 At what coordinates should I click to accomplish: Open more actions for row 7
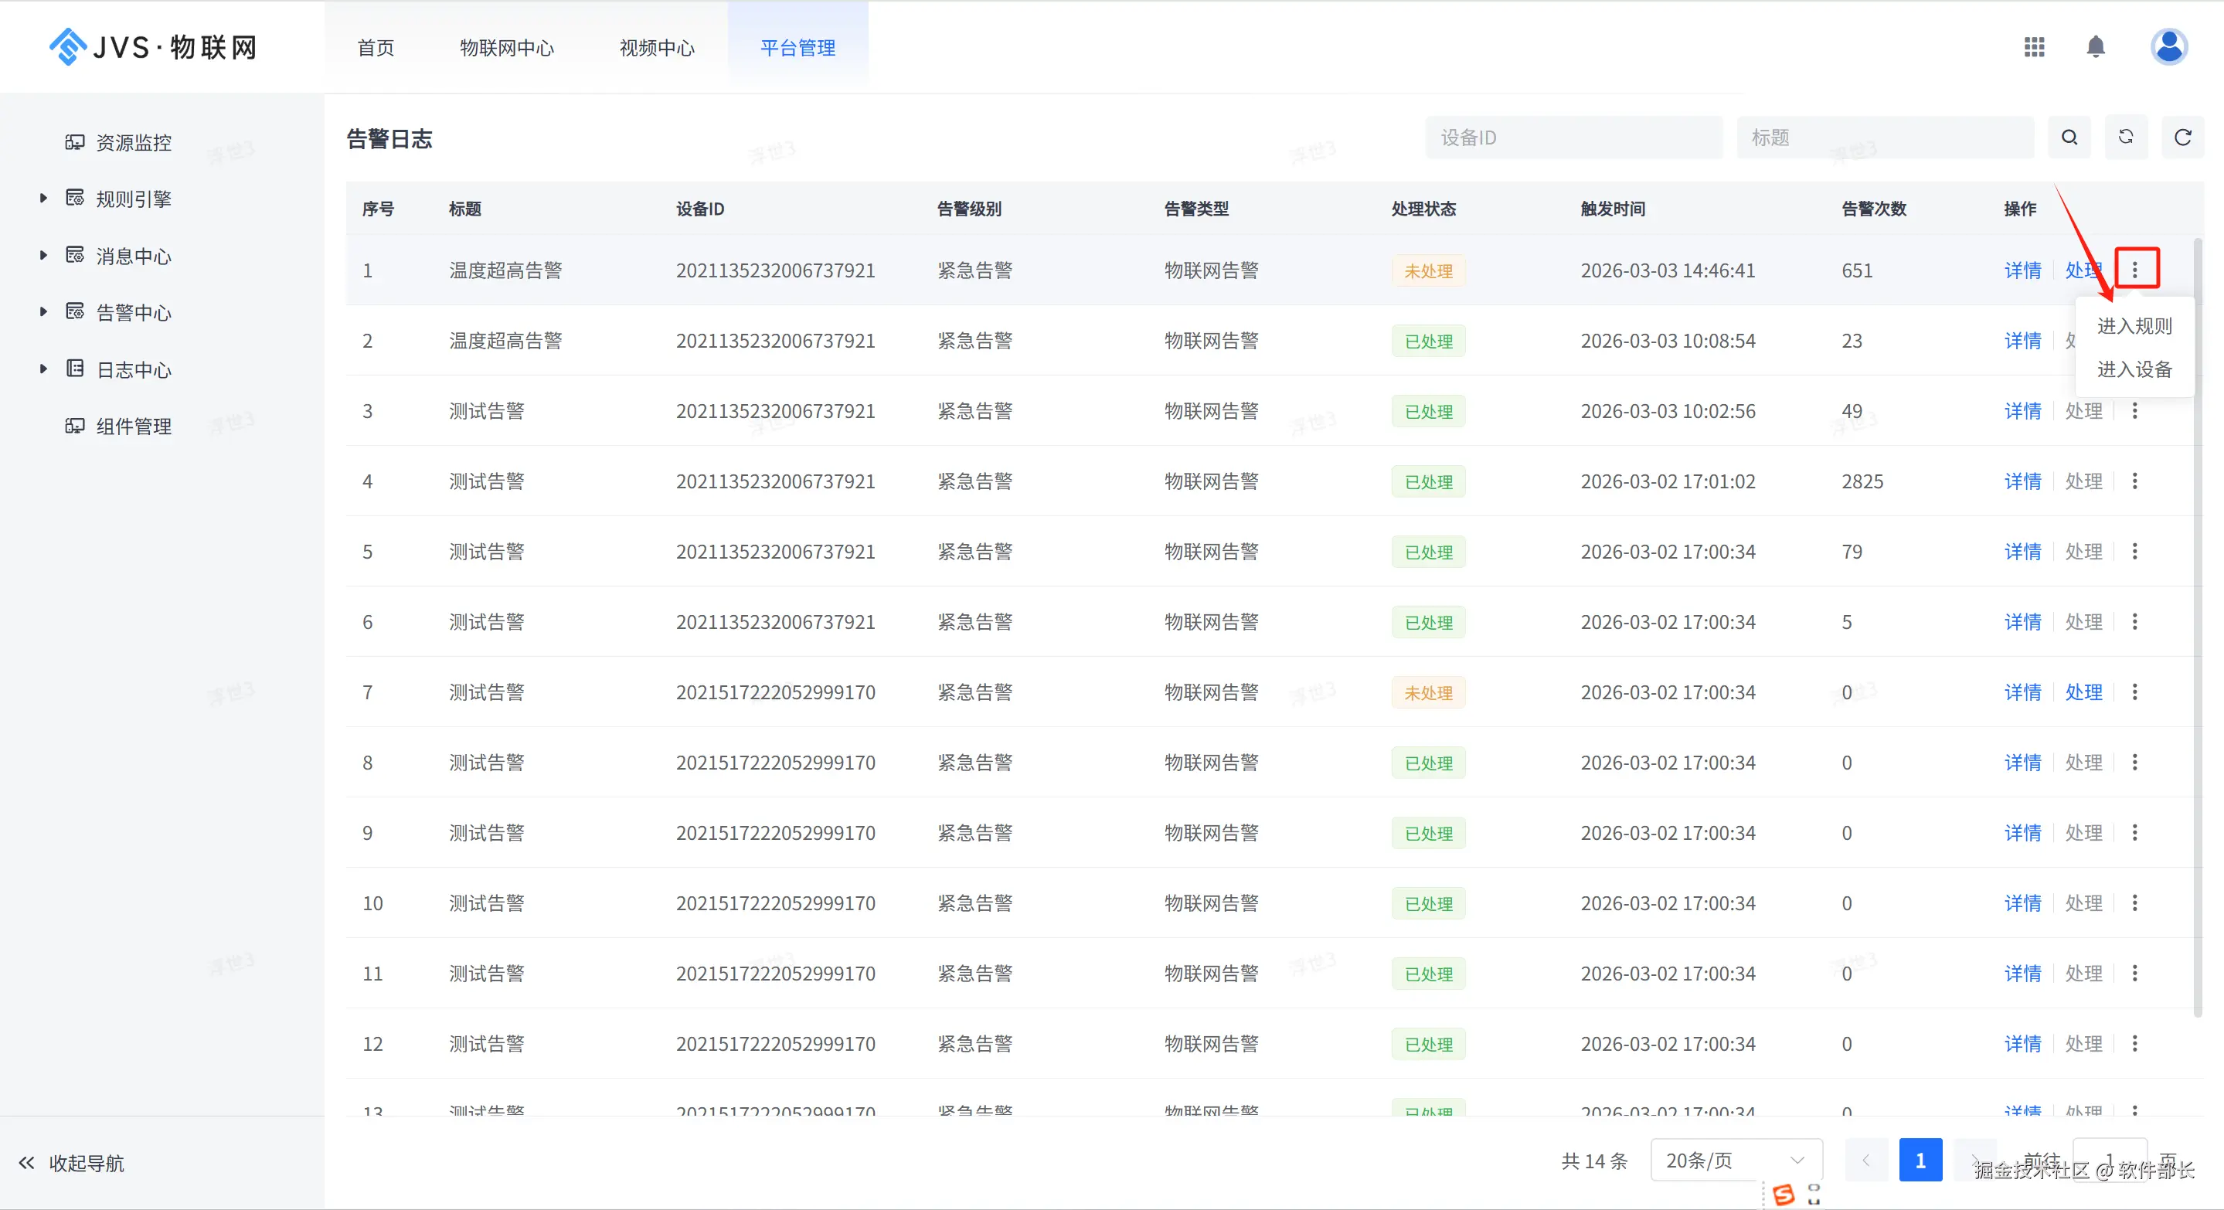2134,692
